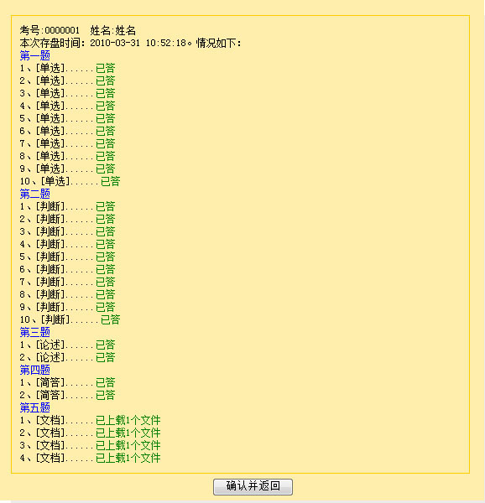
Task: Select 第四题 item 2 简答 已答 status
Action: [105, 395]
